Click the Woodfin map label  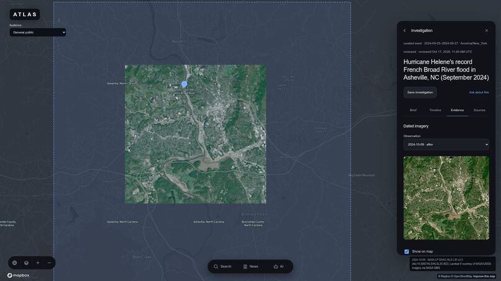(x=178, y=42)
